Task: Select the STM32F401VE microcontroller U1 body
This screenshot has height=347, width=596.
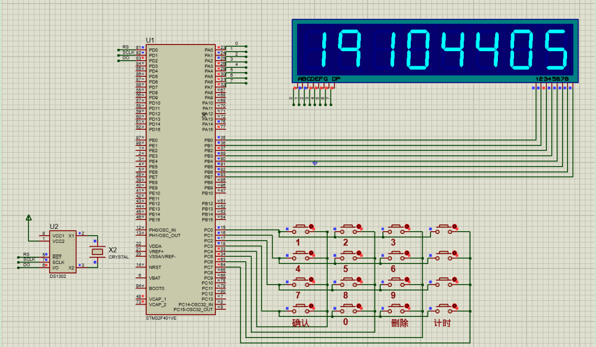Action: coord(181,179)
